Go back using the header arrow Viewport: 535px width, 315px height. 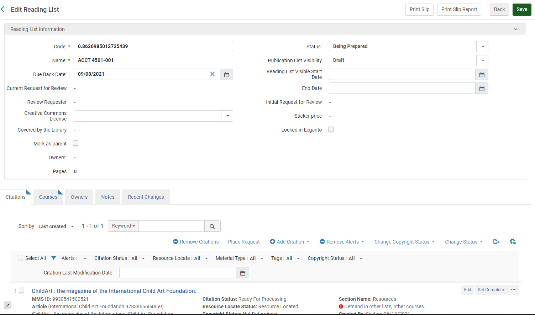(3, 9)
